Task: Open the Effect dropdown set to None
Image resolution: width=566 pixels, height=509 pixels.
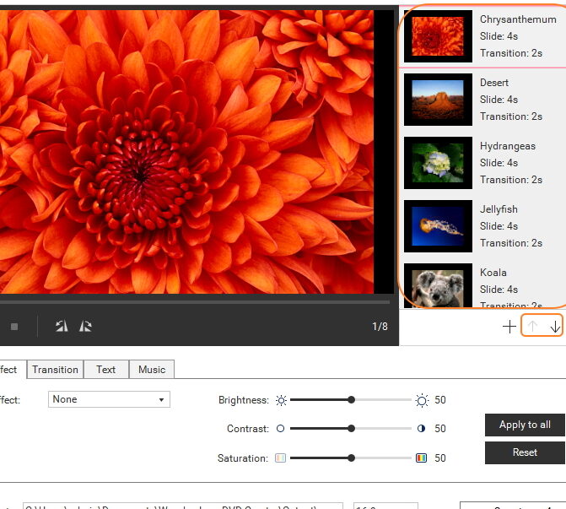Action: click(x=109, y=399)
